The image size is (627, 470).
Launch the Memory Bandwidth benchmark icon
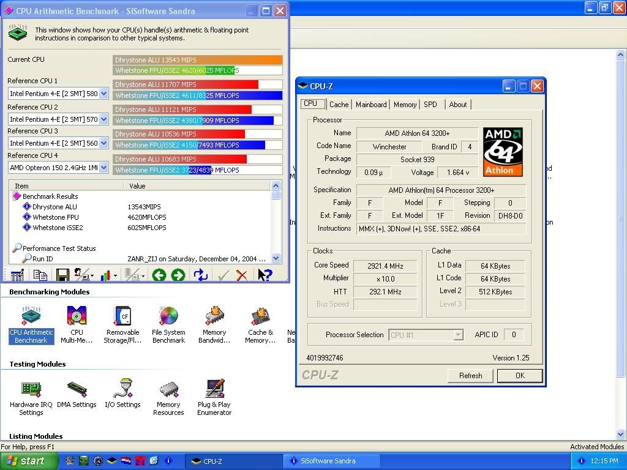(214, 325)
